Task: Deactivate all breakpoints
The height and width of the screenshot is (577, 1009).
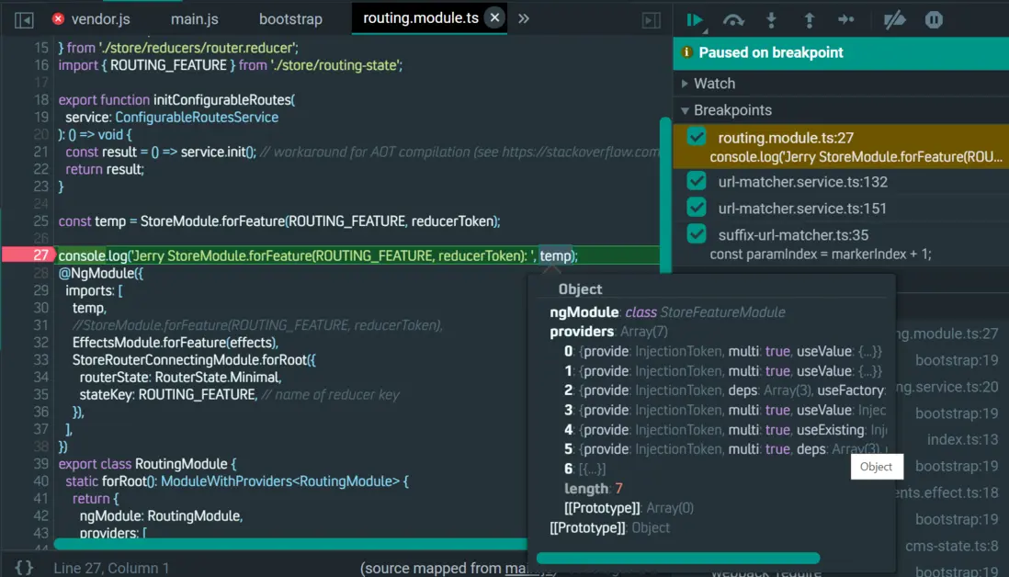Action: [x=894, y=20]
